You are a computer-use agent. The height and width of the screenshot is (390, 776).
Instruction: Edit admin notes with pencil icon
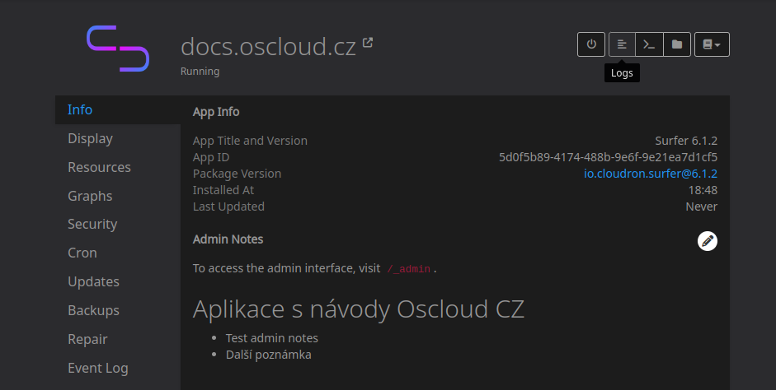pos(707,240)
